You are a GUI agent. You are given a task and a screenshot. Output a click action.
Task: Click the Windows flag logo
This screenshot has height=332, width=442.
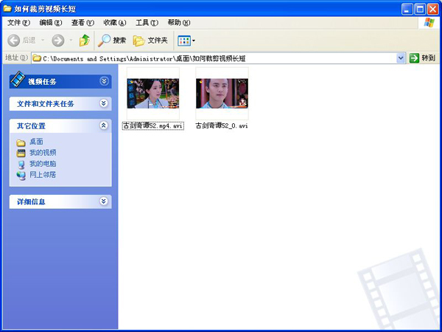point(429,23)
